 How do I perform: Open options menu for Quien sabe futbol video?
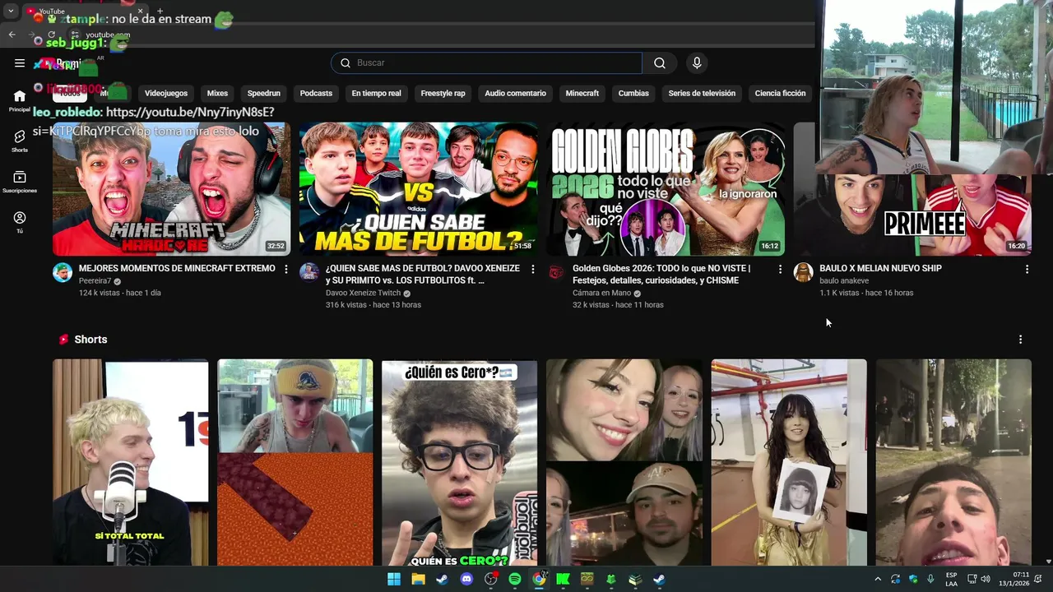click(533, 269)
